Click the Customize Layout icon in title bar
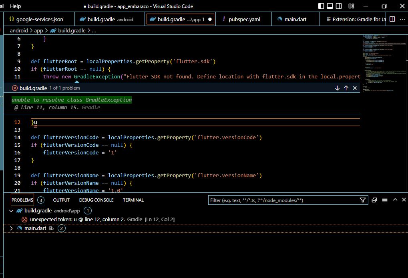 [x=351, y=6]
